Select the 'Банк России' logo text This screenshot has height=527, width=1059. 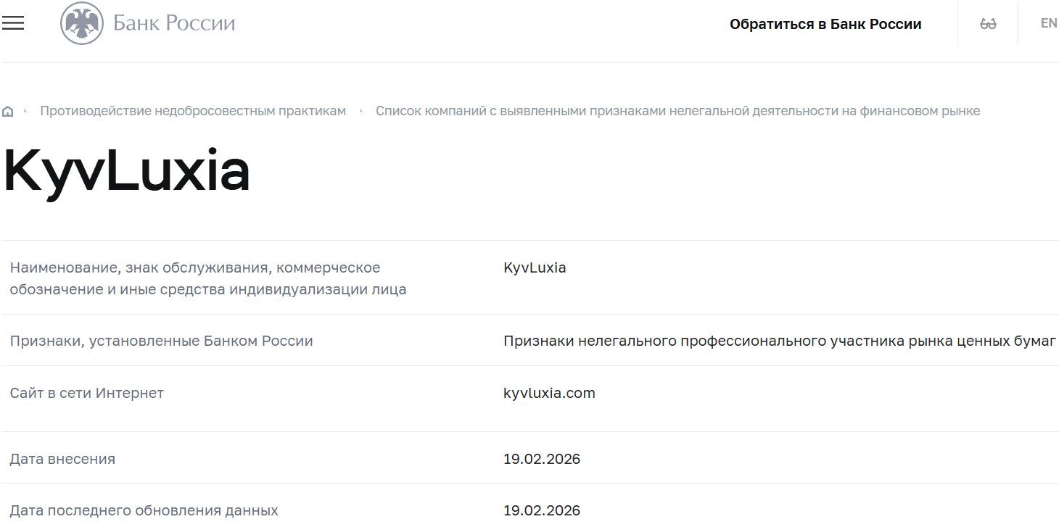(173, 22)
